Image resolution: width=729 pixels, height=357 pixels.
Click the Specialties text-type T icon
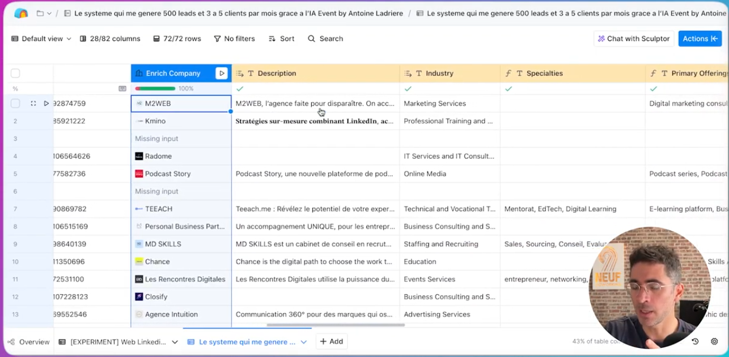(519, 74)
